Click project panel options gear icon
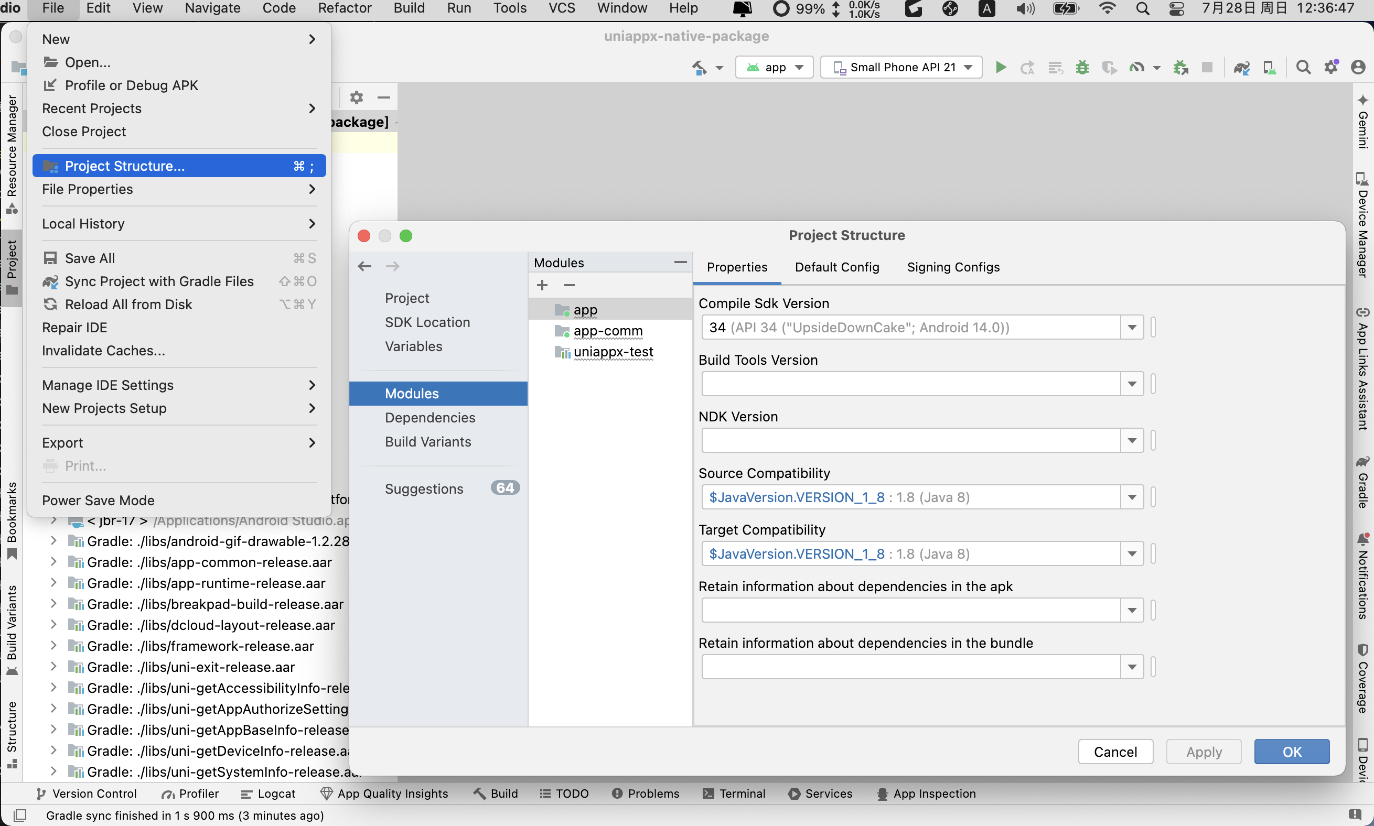Image resolution: width=1374 pixels, height=826 pixels. [357, 97]
